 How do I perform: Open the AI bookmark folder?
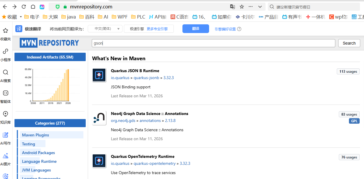pyautogui.click(x=103, y=17)
